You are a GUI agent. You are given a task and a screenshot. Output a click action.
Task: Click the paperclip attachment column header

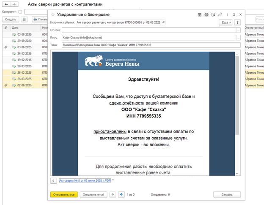[6, 28]
